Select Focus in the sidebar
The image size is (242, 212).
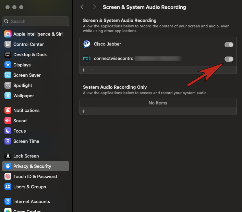click(x=20, y=131)
